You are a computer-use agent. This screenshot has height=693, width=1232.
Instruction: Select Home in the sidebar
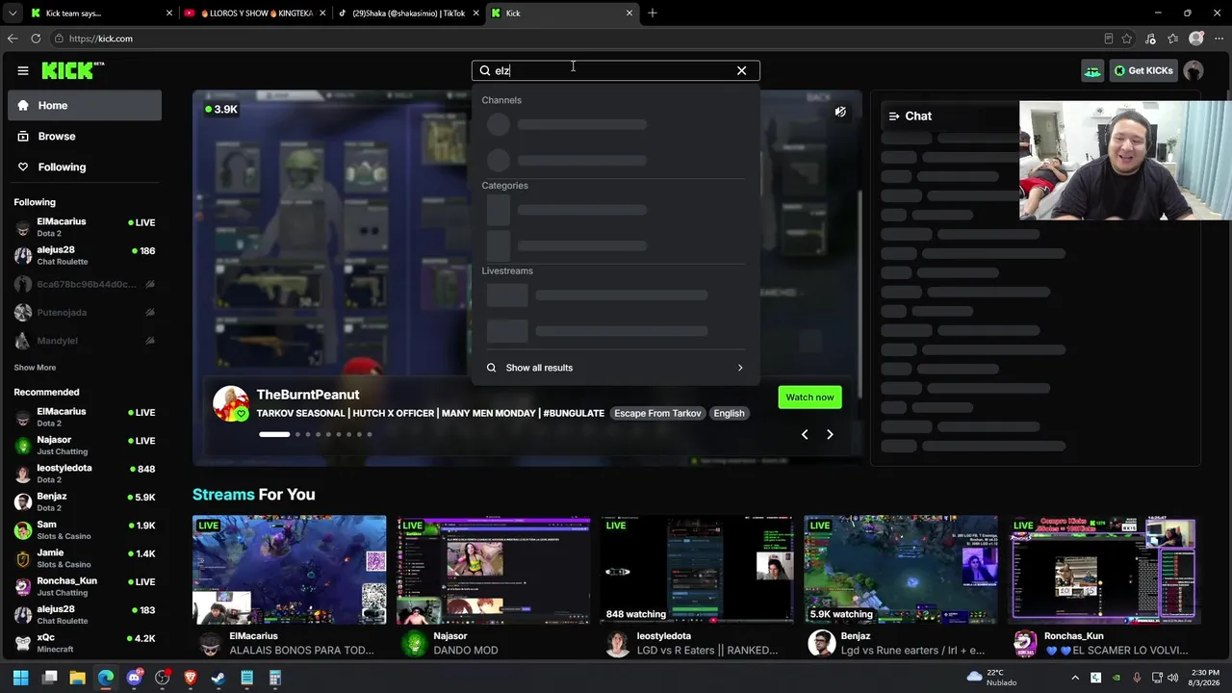pyautogui.click(x=85, y=105)
